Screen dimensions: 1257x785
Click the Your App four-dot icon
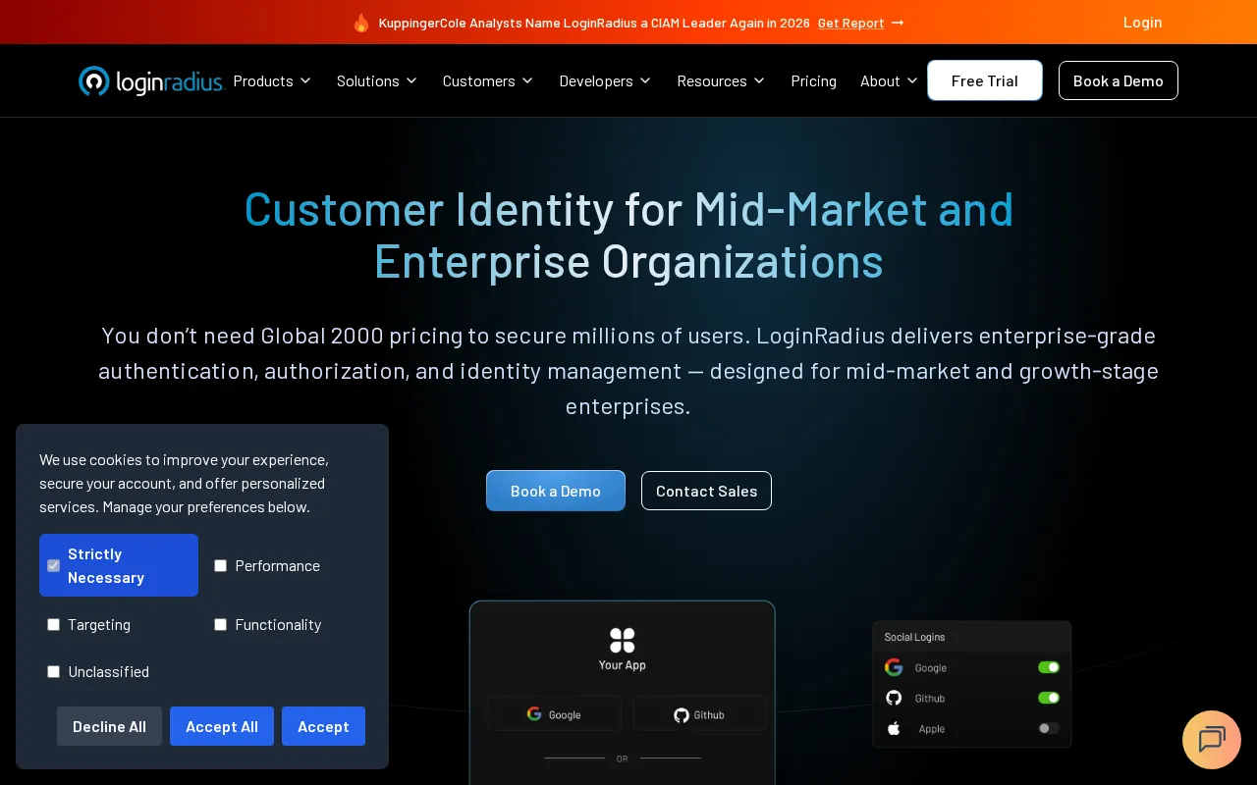coord(623,641)
